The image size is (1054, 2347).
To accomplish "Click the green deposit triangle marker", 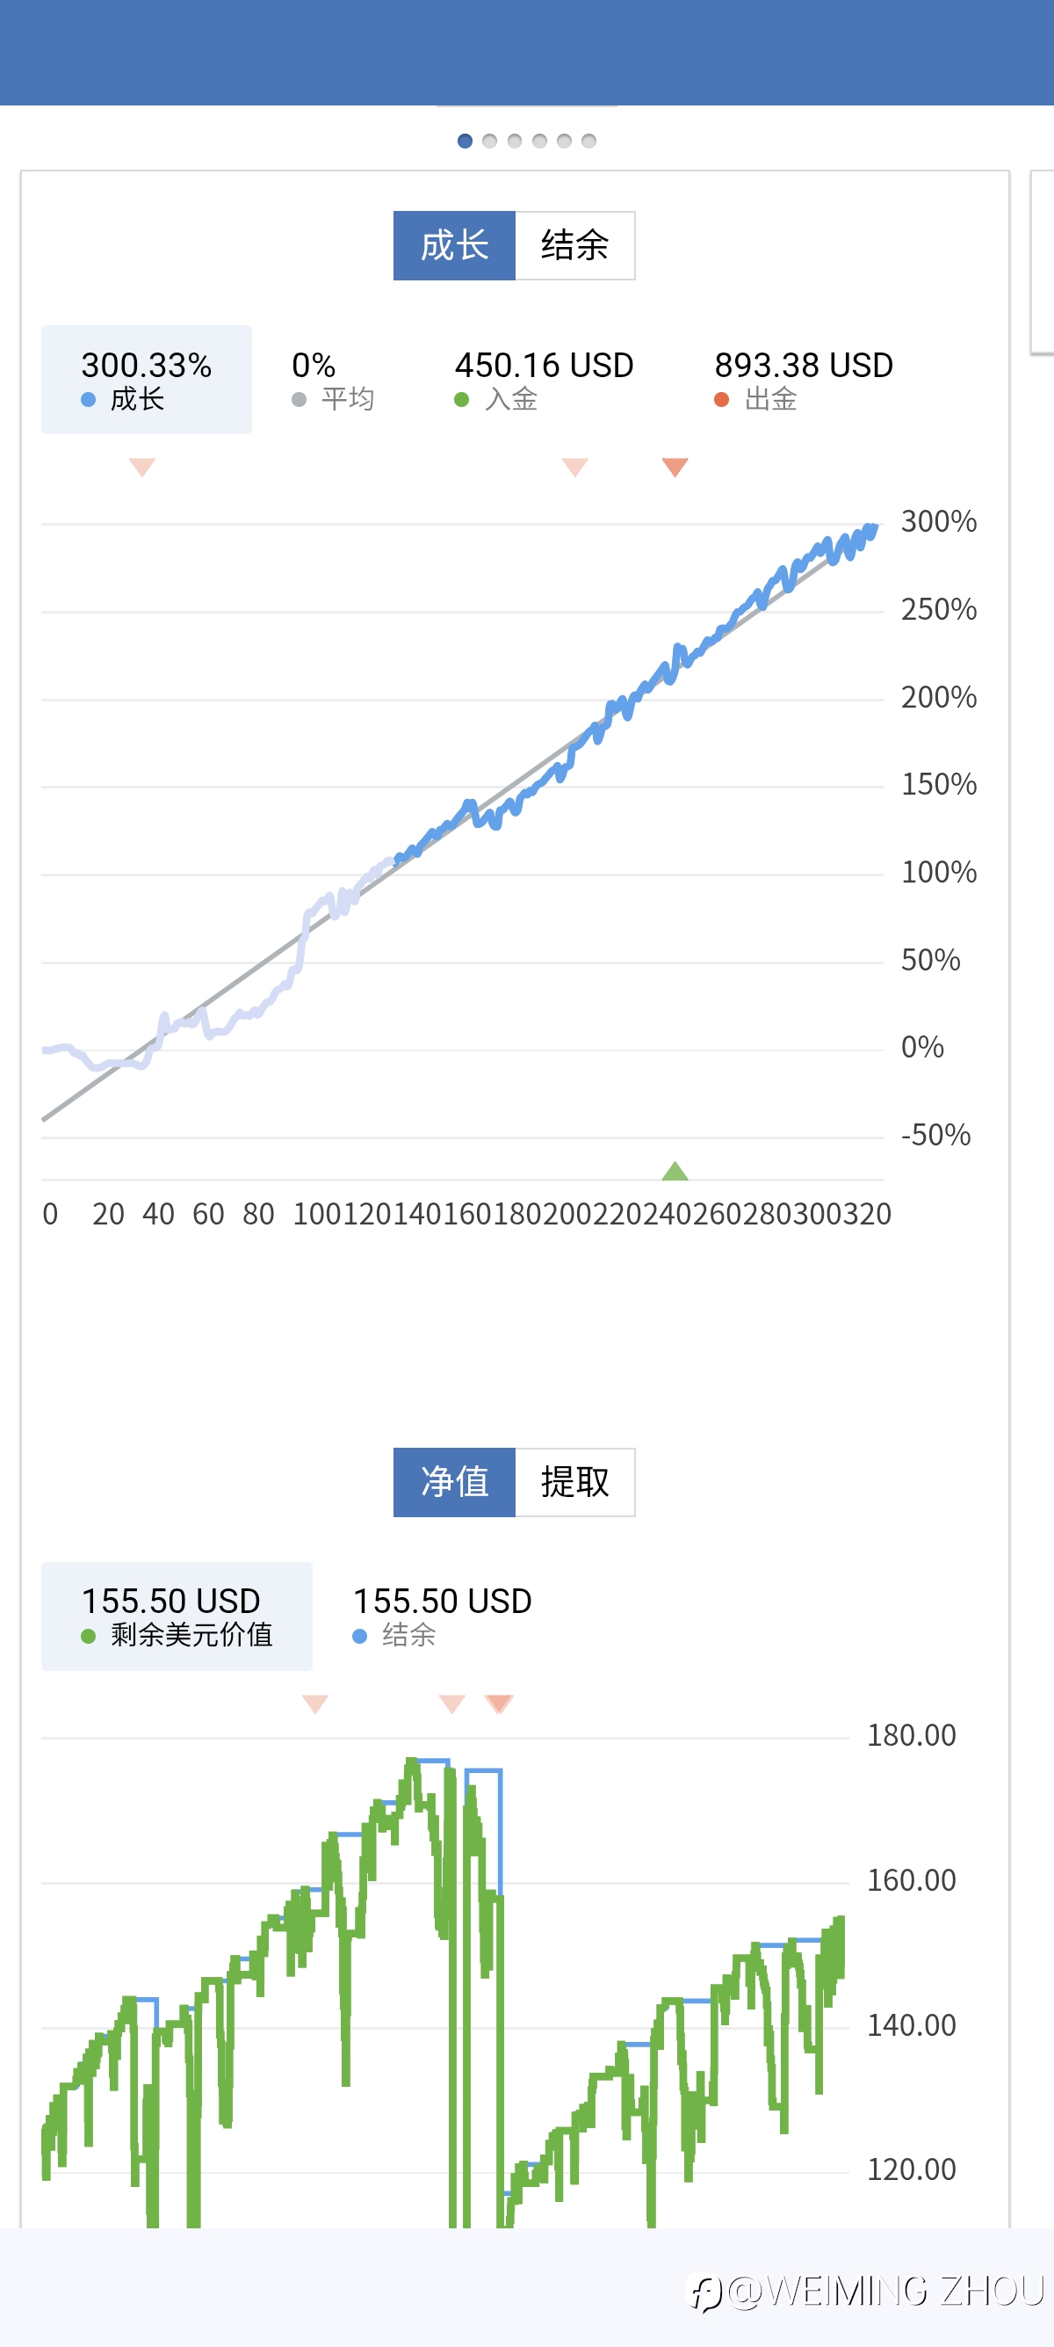I will click(675, 1171).
